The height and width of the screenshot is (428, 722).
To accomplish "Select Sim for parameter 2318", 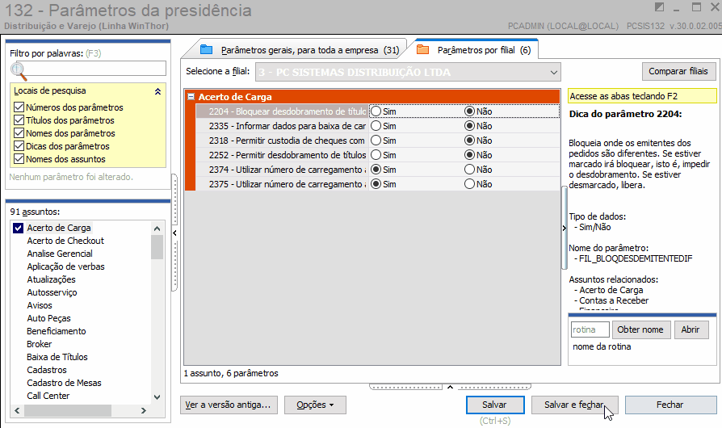I will pos(376,141).
